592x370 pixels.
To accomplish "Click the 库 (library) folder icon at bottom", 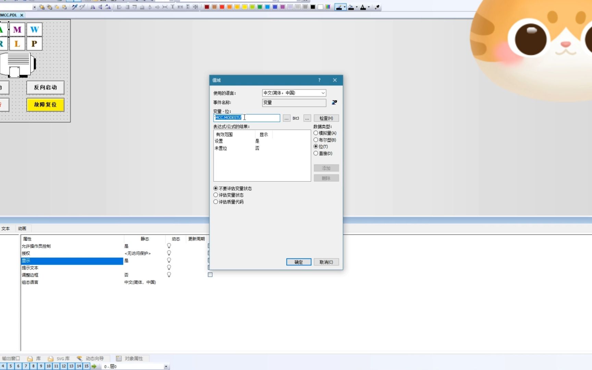I will (x=30, y=358).
